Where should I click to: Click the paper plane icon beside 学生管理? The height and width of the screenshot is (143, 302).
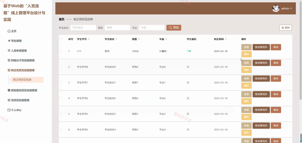9,41
